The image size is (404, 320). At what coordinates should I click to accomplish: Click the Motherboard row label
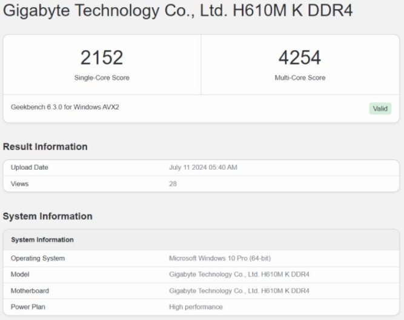[x=30, y=291]
